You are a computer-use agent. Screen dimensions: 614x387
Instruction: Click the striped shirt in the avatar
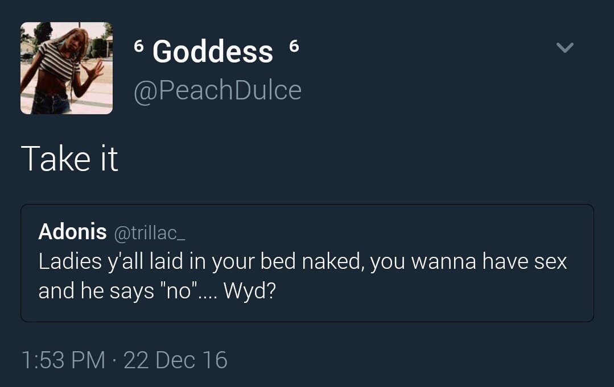click(x=59, y=61)
